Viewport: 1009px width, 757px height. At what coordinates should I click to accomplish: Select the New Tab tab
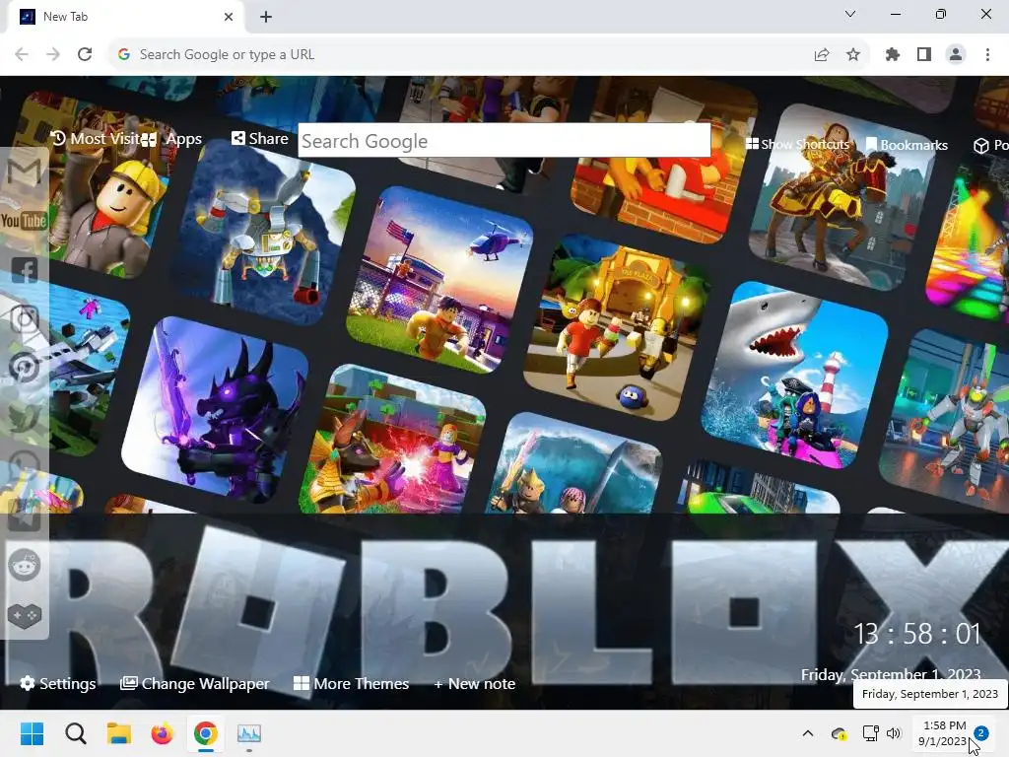(x=122, y=17)
